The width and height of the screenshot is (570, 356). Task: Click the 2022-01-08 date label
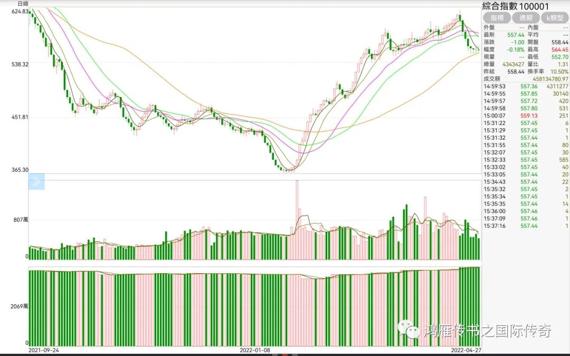pyautogui.click(x=255, y=350)
